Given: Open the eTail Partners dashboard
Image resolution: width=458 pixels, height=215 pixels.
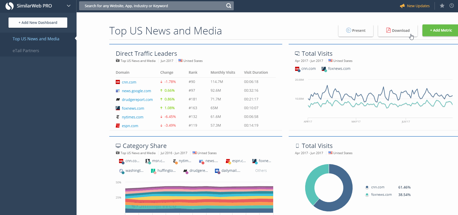Looking at the screenshot, I should 26,51.
